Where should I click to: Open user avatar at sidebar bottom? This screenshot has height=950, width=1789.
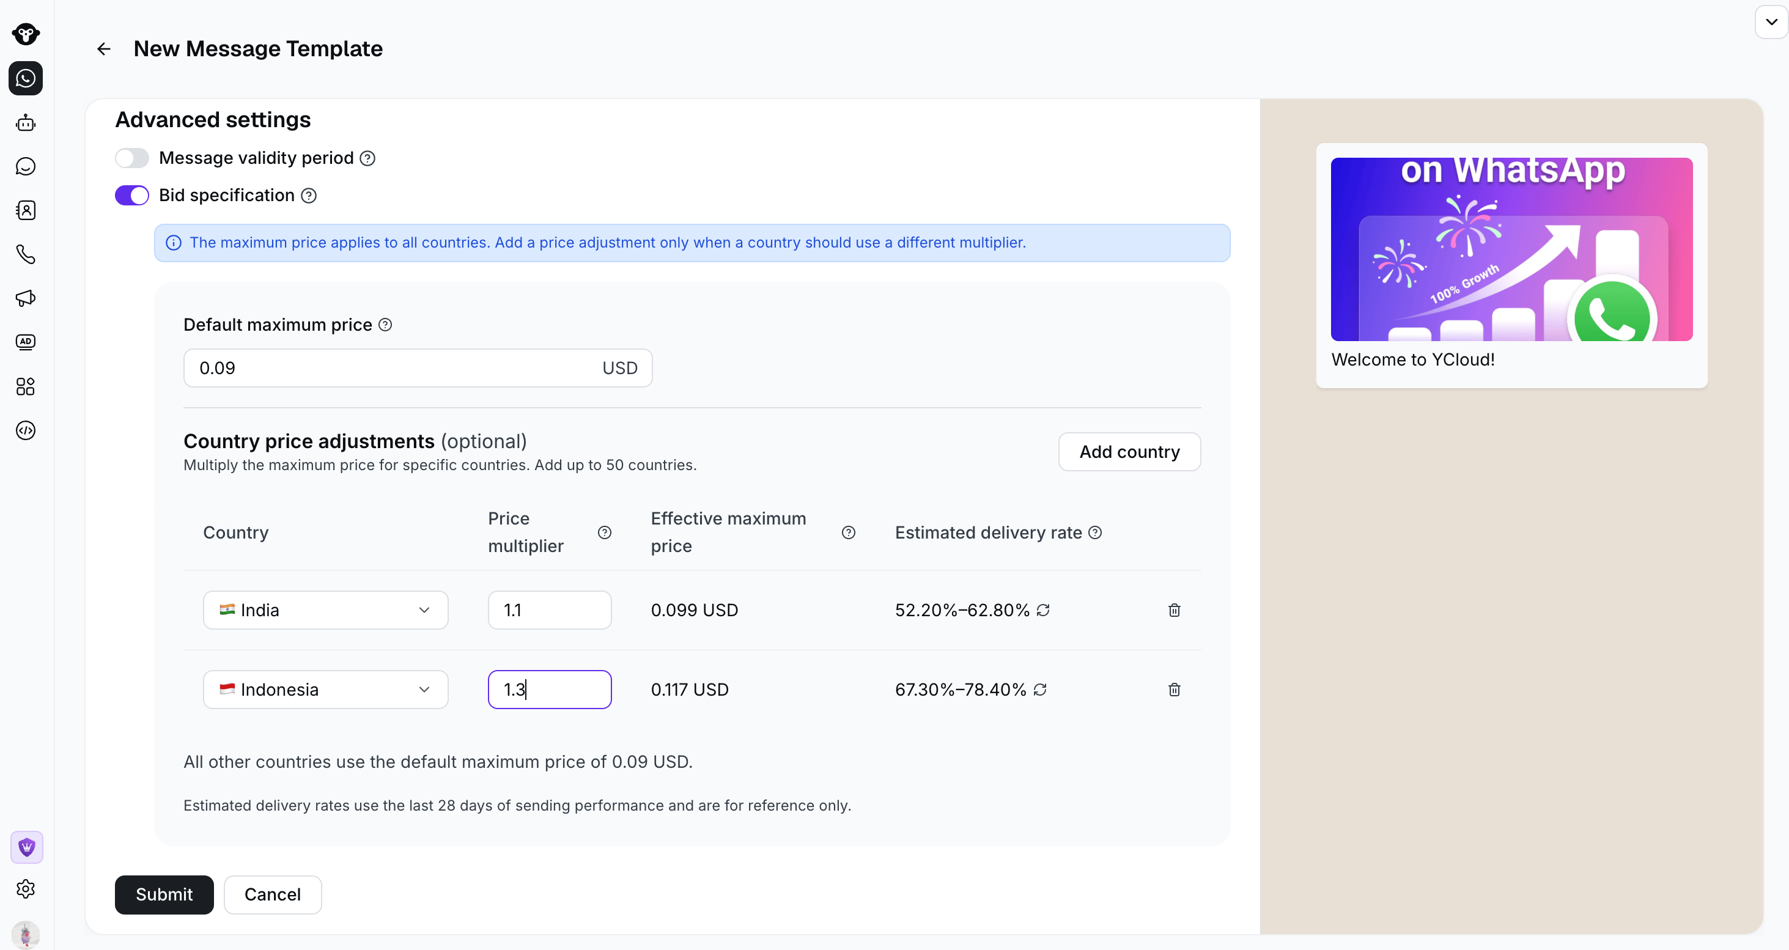click(26, 935)
